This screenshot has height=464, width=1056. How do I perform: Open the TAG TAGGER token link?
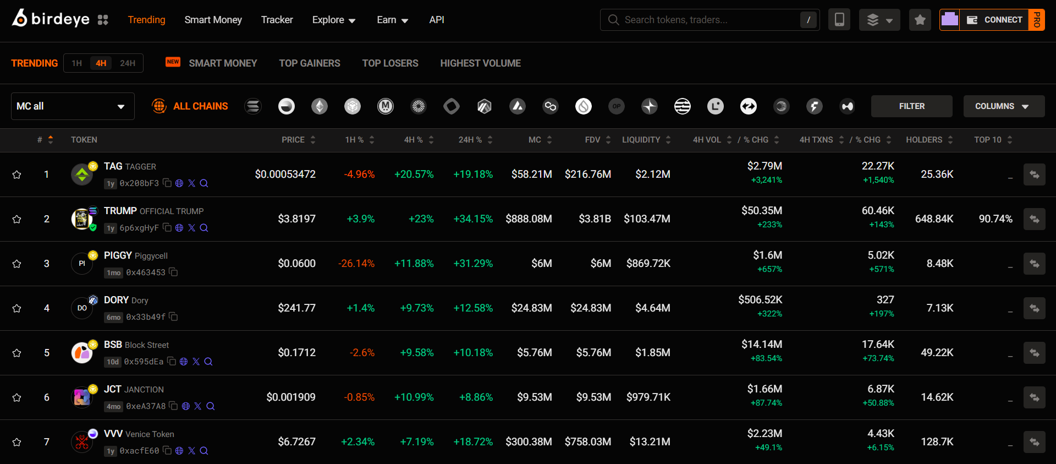point(130,166)
